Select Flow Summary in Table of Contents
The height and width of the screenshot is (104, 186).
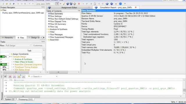tap(56, 14)
